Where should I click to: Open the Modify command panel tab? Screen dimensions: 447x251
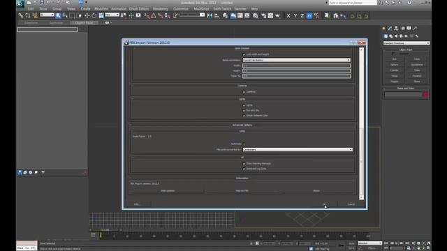pyautogui.click(x=390, y=28)
